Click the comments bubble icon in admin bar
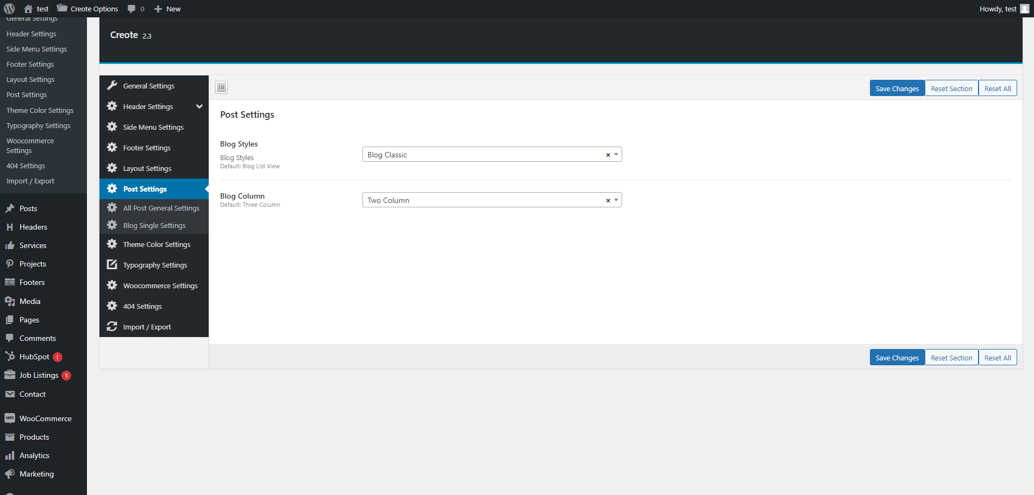 click(131, 9)
